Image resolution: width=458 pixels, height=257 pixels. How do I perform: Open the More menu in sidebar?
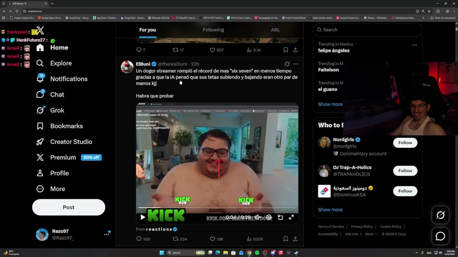click(x=50, y=189)
